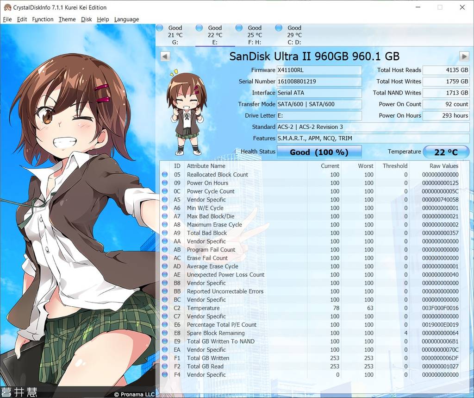Click the status orb for Total GB Written To NAND

tap(165, 341)
